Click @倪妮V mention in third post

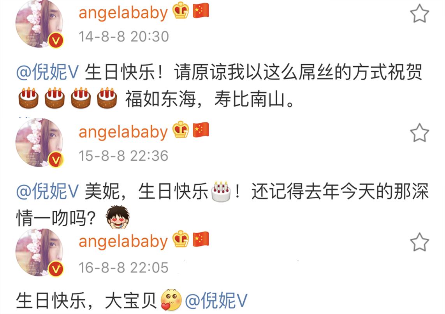point(216,300)
